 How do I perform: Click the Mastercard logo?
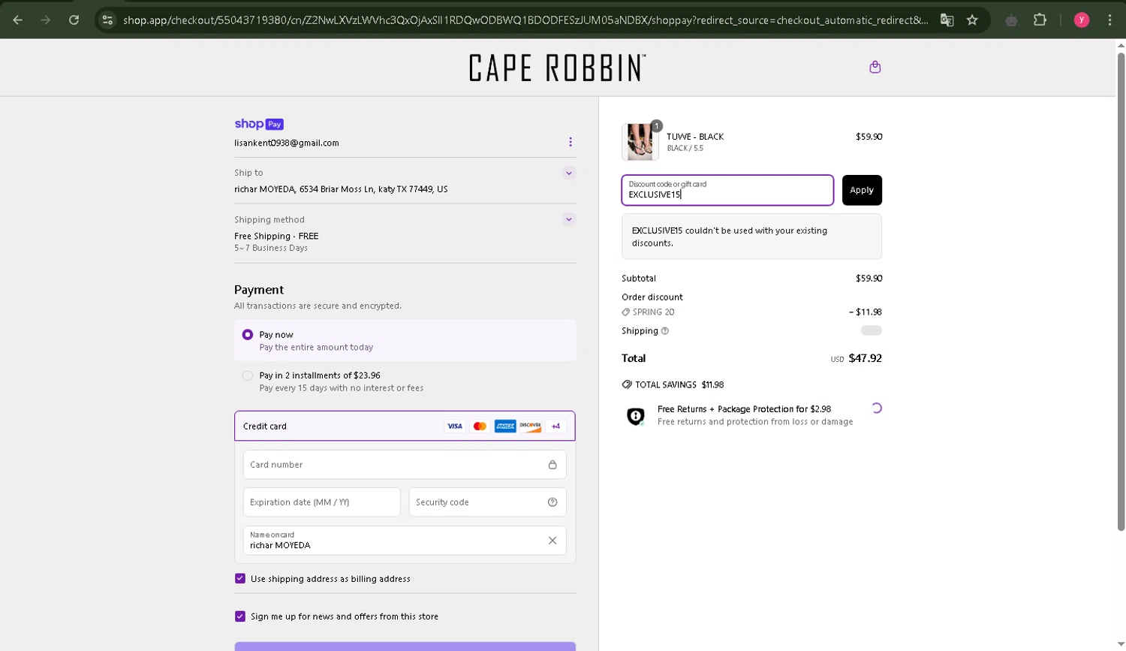480,426
